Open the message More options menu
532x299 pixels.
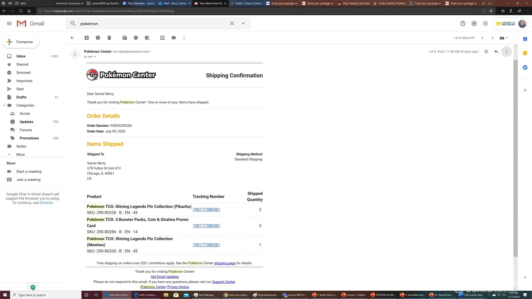[507, 51]
